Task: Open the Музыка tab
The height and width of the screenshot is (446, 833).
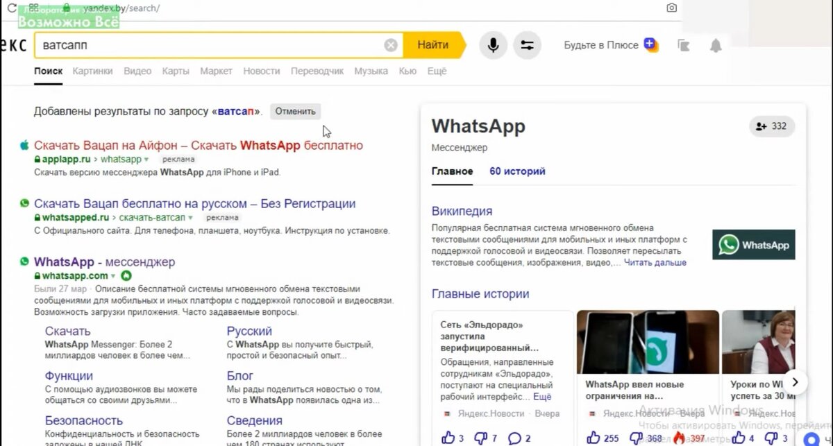Action: pos(371,71)
